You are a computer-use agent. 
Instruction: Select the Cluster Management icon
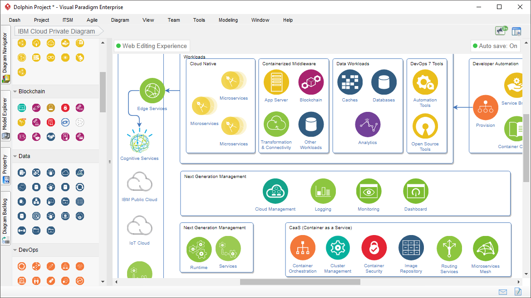pos(338,248)
